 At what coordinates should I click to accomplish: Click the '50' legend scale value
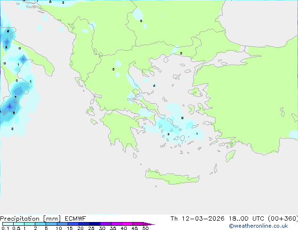[145, 228]
